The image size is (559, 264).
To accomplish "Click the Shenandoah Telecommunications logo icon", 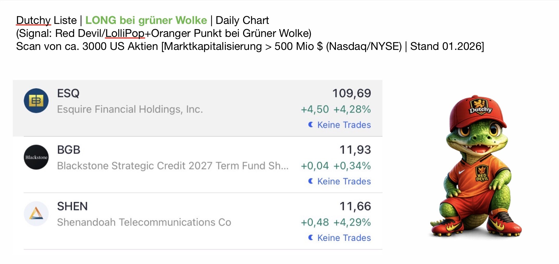I will 36,214.
